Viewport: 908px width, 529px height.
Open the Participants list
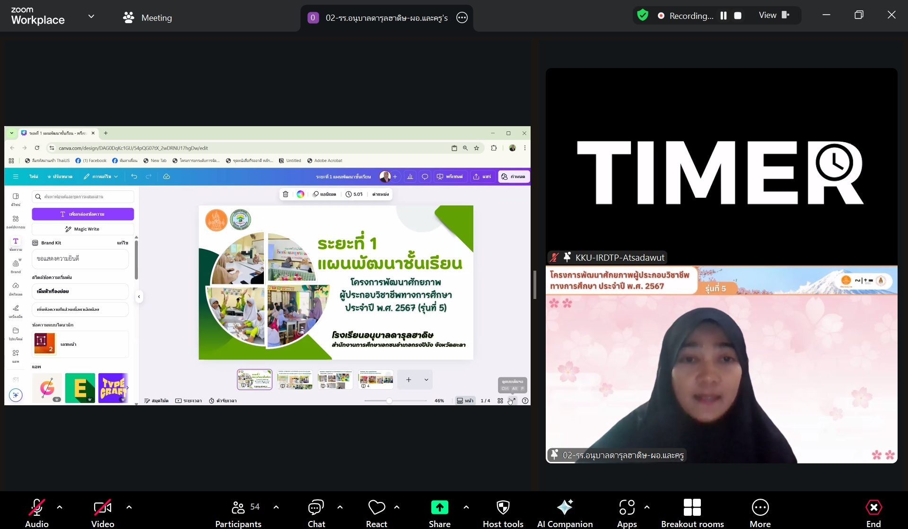tap(239, 508)
